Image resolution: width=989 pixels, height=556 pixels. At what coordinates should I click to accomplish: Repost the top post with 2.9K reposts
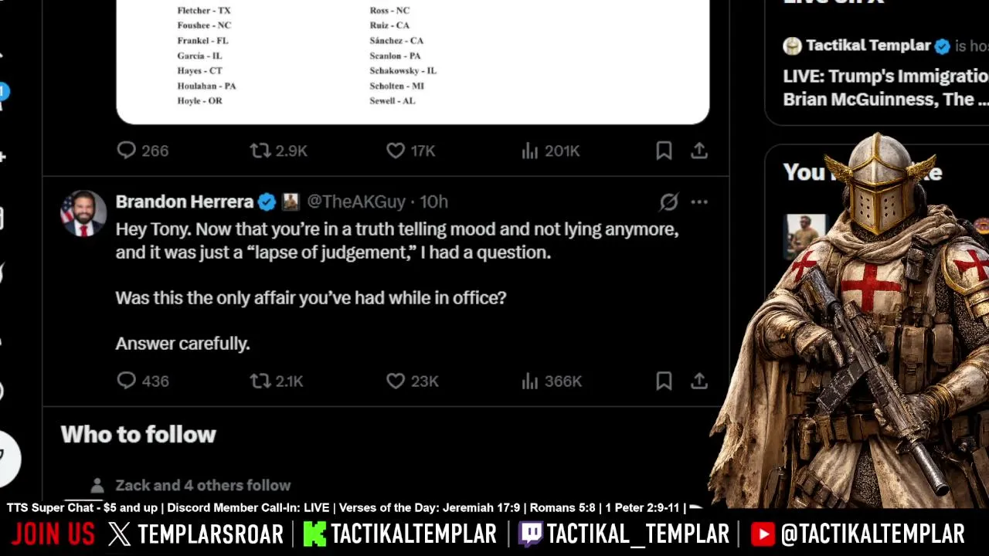278,151
